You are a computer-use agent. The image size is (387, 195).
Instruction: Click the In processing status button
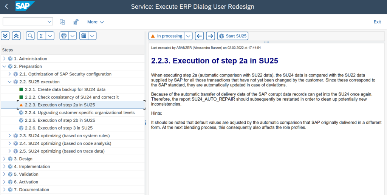point(166,36)
